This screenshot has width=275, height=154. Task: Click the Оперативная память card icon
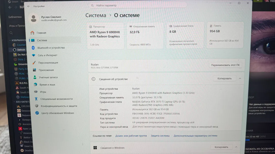point(130,27)
